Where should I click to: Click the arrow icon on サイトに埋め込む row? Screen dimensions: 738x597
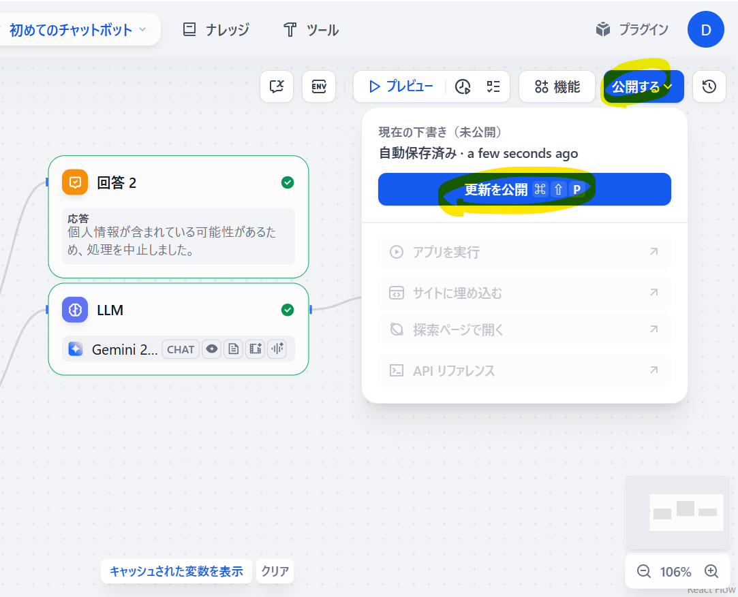click(654, 293)
